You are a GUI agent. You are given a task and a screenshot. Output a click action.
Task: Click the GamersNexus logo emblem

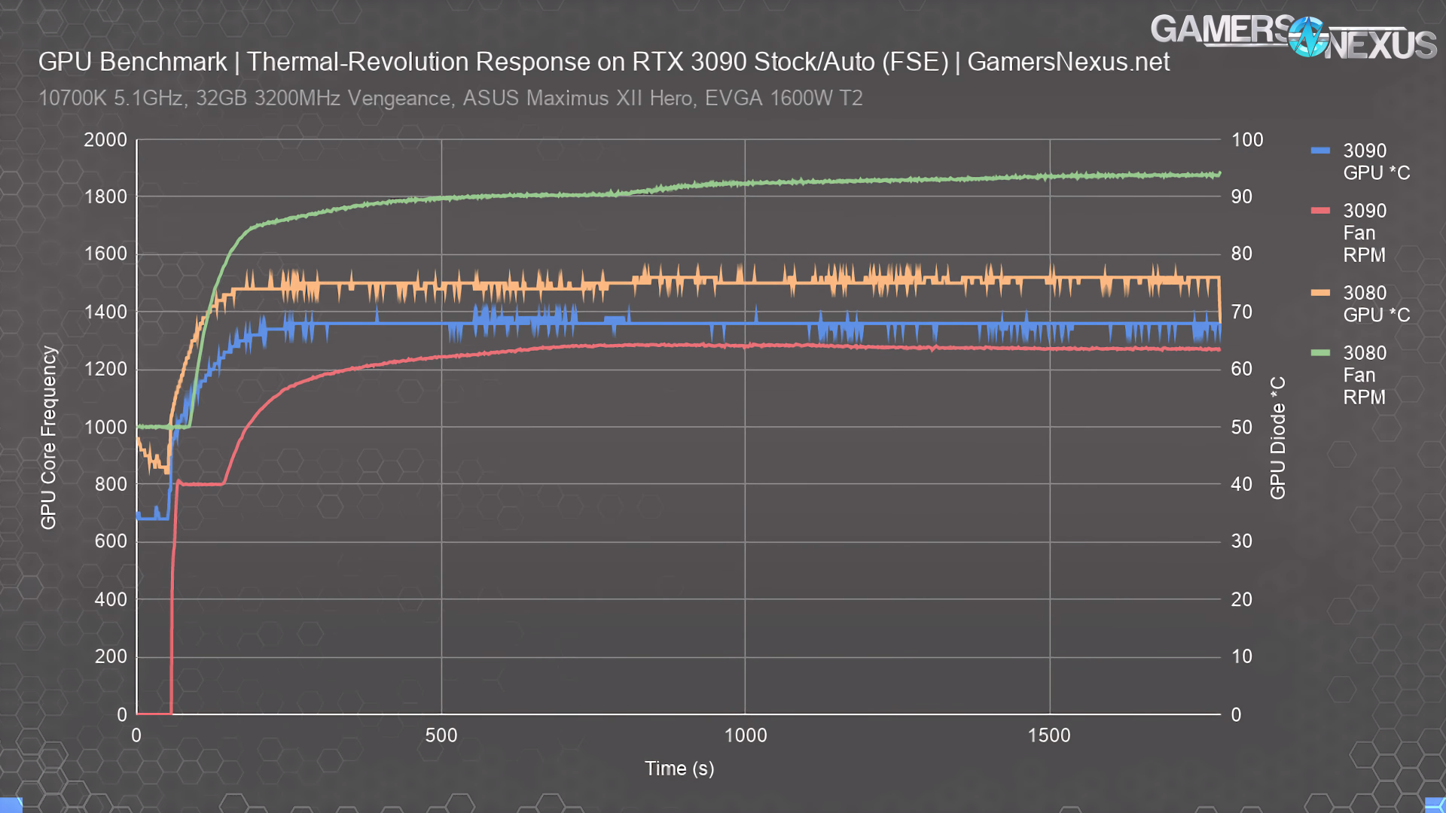pos(1307,37)
